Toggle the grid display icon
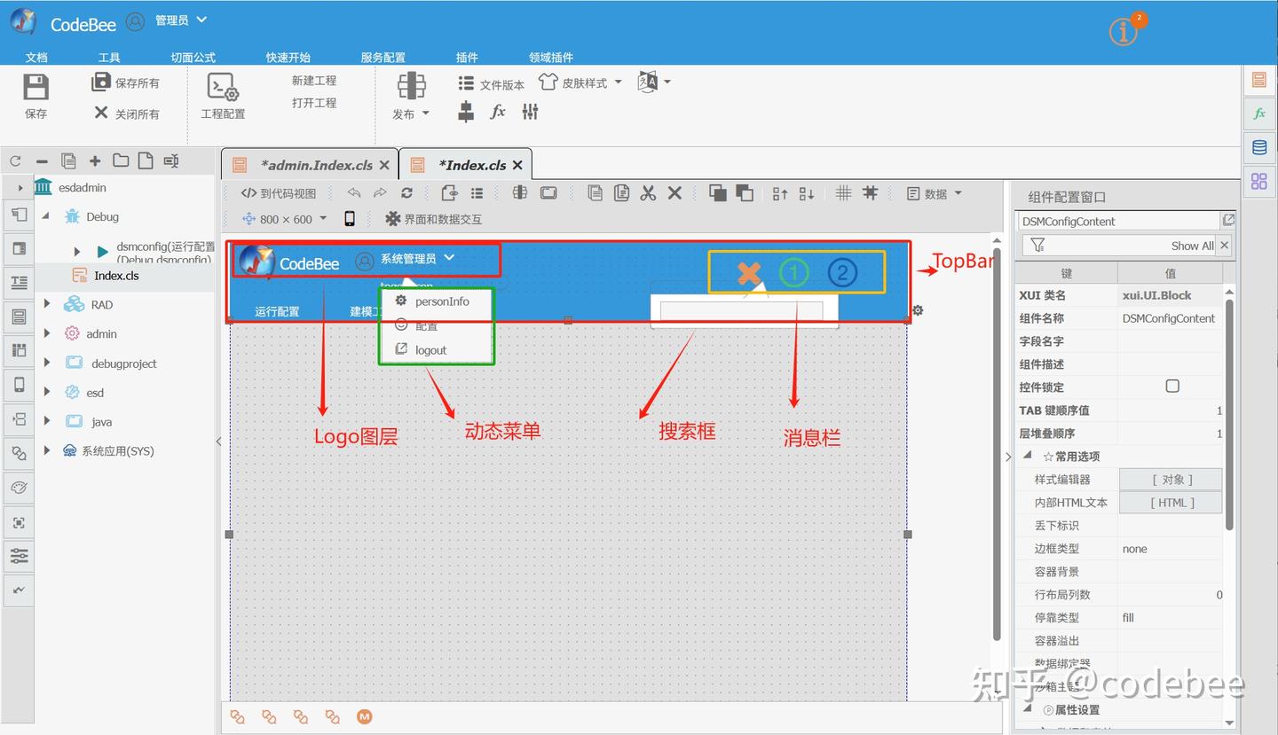This screenshot has width=1278, height=735. click(843, 193)
